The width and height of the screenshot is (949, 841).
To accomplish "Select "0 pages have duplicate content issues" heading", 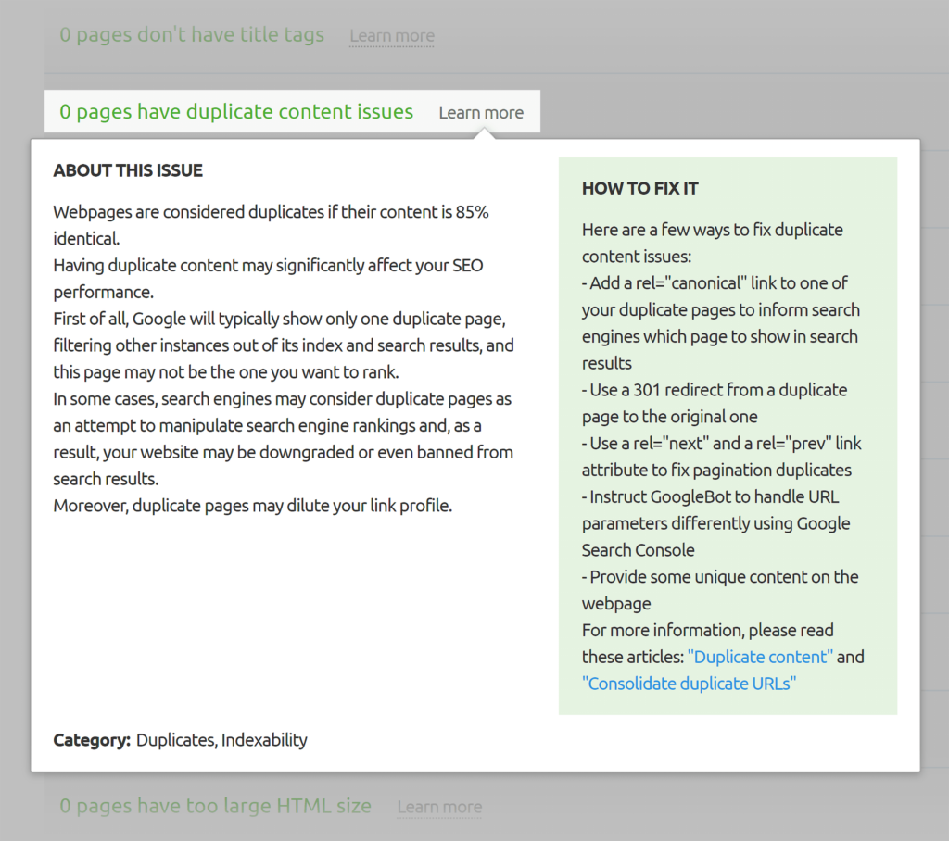I will [236, 112].
